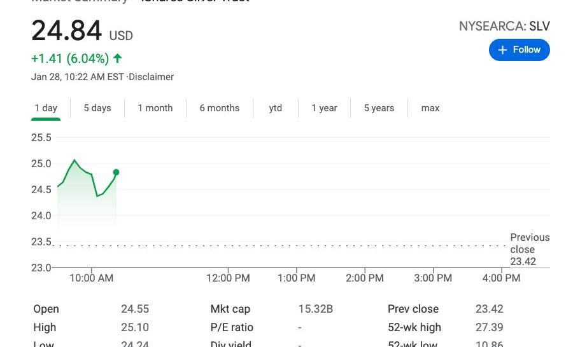Click the Prev close label in stats table
This screenshot has height=347, width=580.
point(413,309)
